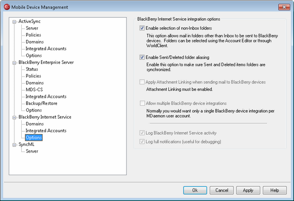Check Allow multiple BlackBerry device integrations

[142, 103]
